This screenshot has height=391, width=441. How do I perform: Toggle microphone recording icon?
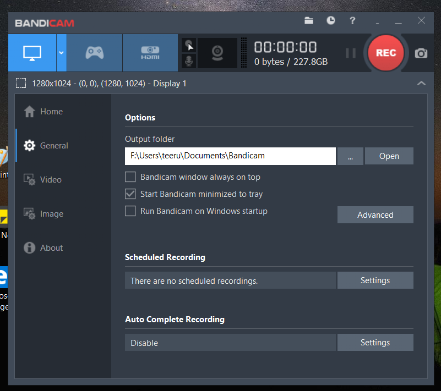[x=189, y=60]
